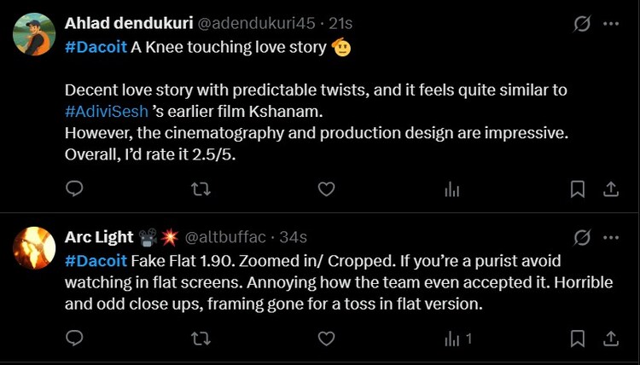
Task: Open #Dacoit hashtag in Arc Light's tweet
Action: click(x=96, y=259)
